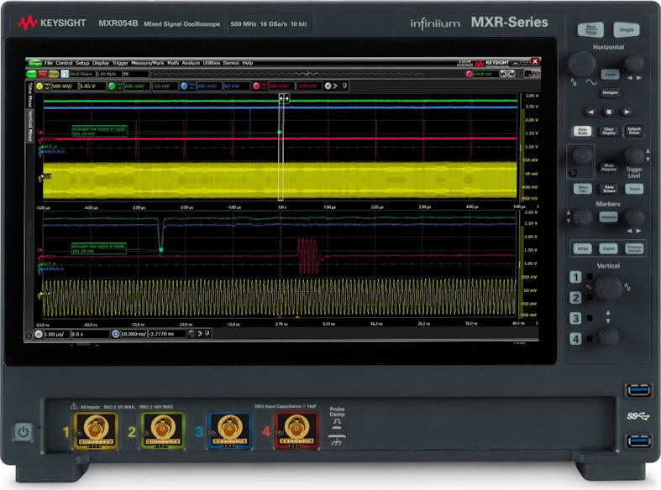Click the add channel plus icon
The width and height of the screenshot is (661, 490).
pos(328,86)
